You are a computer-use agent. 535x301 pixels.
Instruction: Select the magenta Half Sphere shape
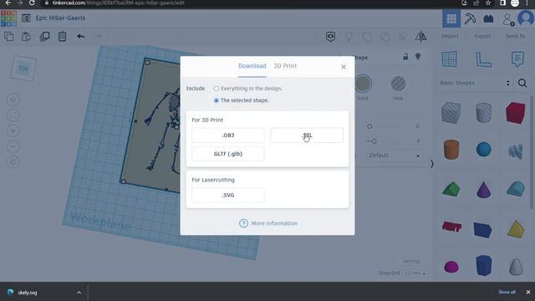(451, 267)
